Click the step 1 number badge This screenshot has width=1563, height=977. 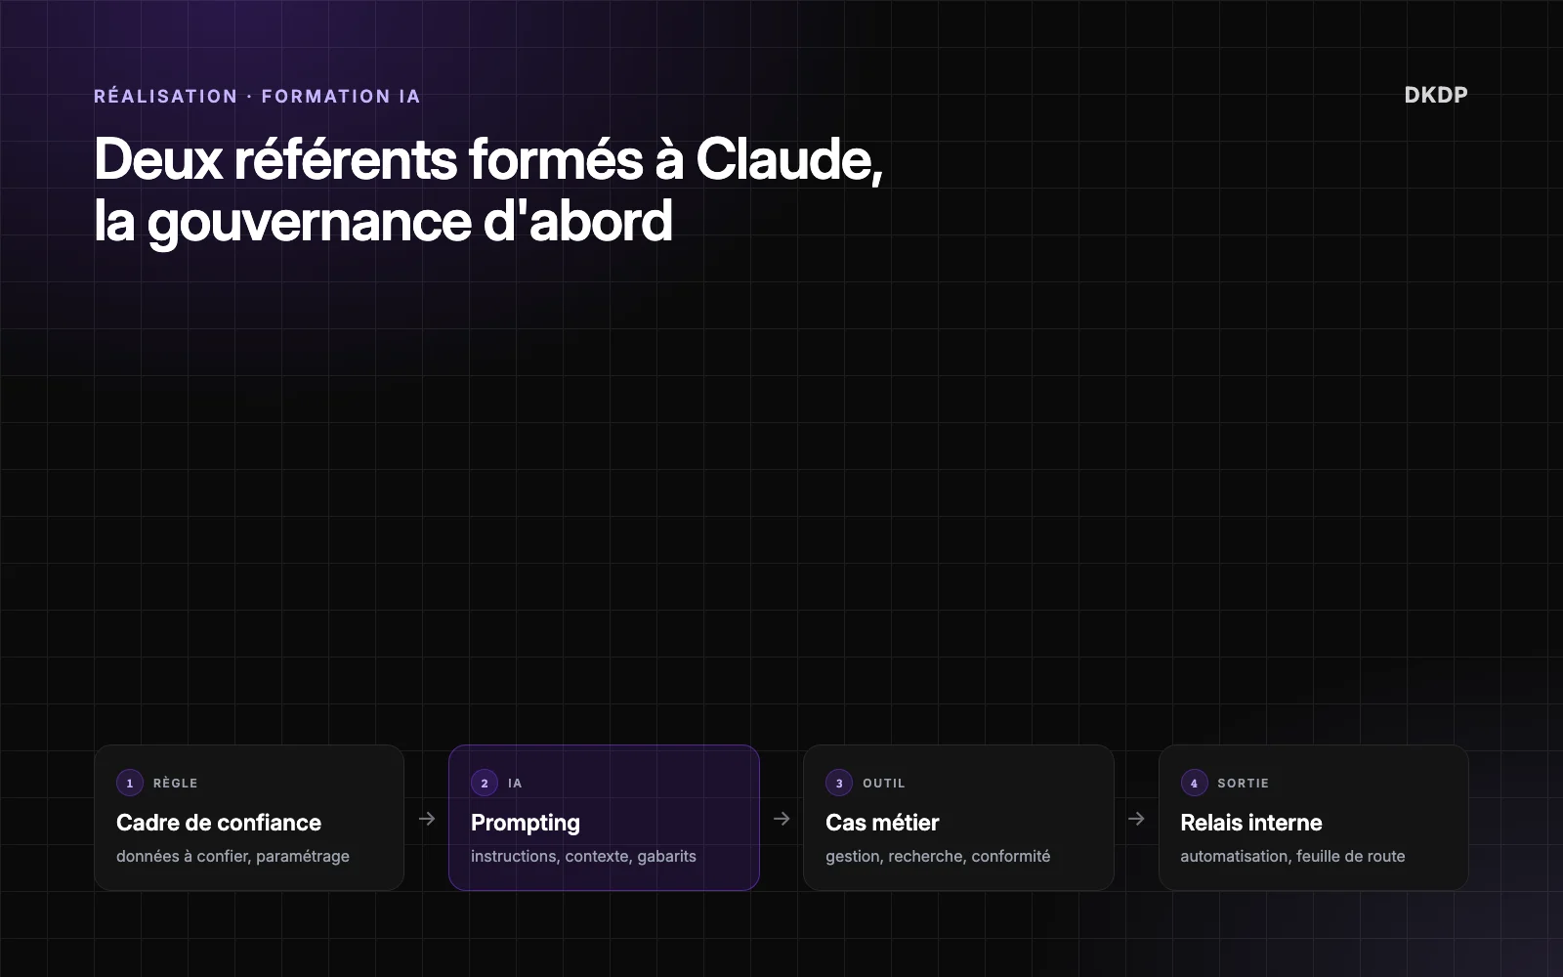[x=130, y=783]
